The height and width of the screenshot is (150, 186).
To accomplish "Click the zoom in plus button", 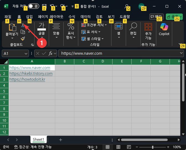I will 168,147.
